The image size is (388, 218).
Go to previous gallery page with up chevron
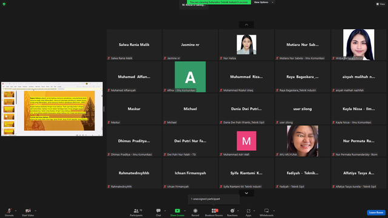(247, 25)
